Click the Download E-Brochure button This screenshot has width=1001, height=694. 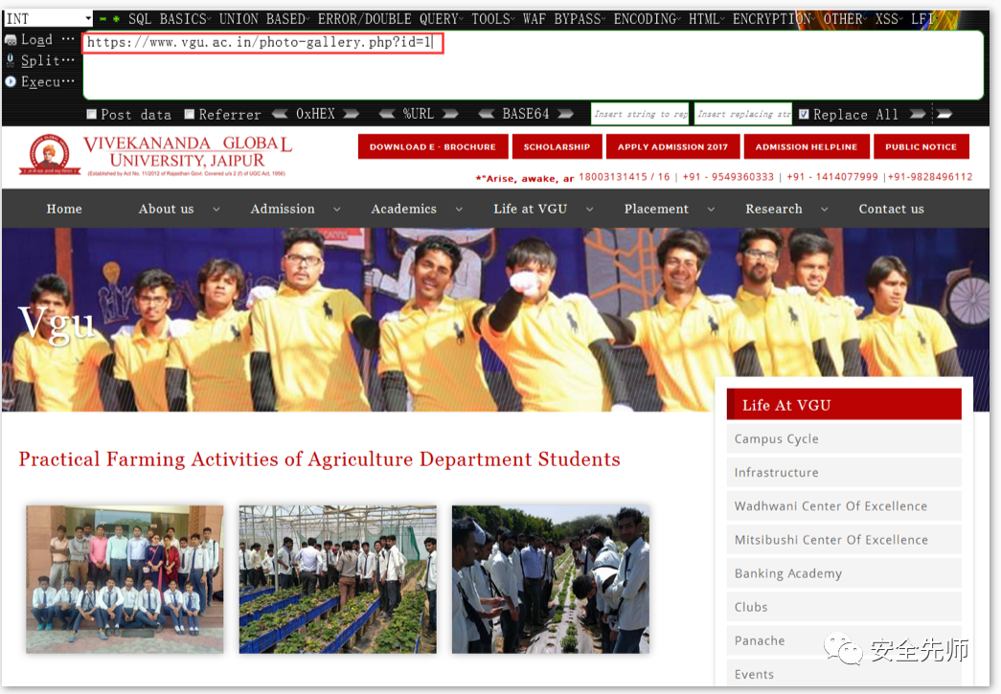click(433, 146)
